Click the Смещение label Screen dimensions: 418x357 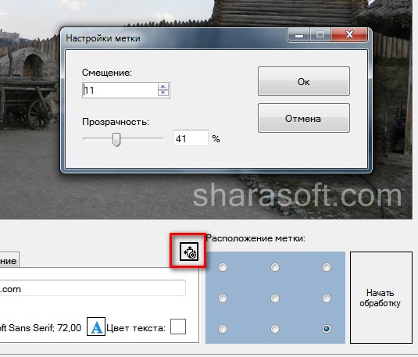click(x=107, y=73)
